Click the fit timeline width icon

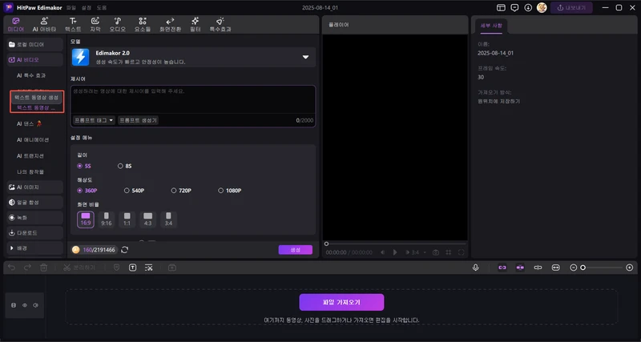tap(555, 268)
